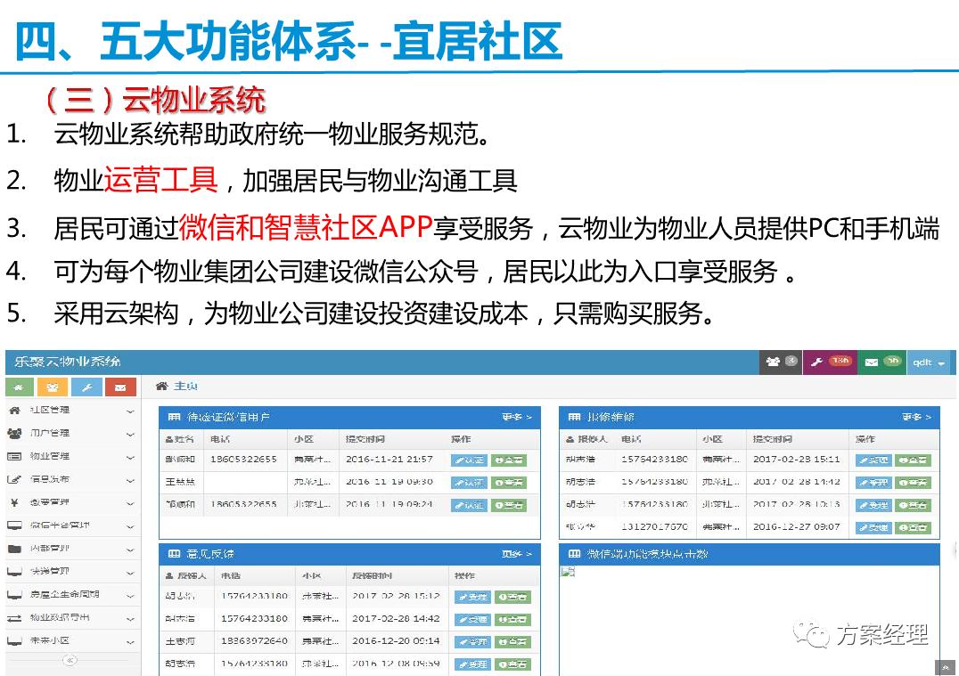Open the users icon in the orange toolbar tab
This screenshot has width=959, height=676.
tap(52, 387)
